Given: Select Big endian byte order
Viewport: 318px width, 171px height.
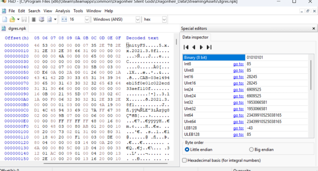Looking at the screenshot, I should point(261,149).
